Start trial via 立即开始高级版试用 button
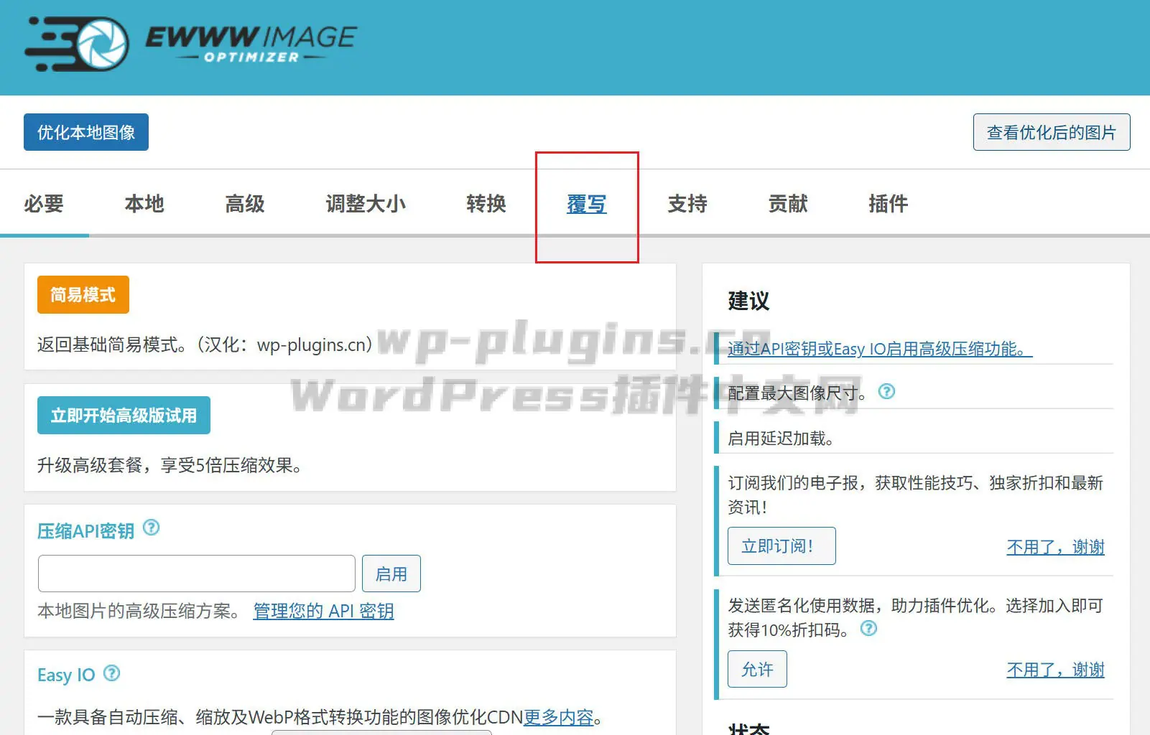 [123, 414]
